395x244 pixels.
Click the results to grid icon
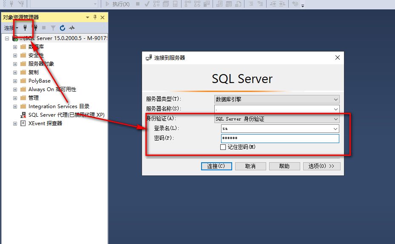point(229,4)
